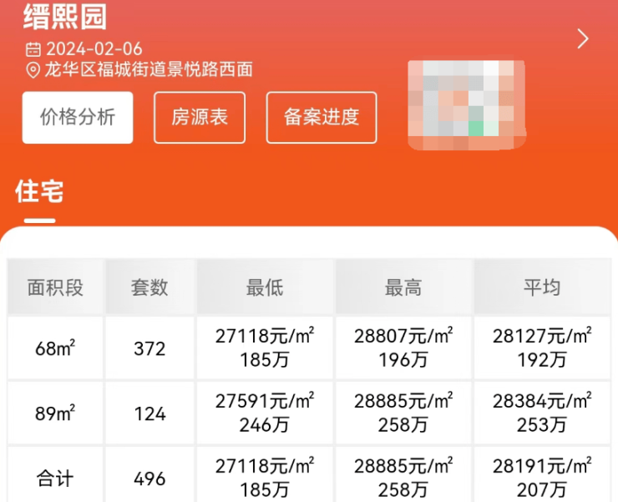Image resolution: width=618 pixels, height=502 pixels.
Task: Tap the blurred QR code thumbnail
Action: pyautogui.click(x=467, y=105)
